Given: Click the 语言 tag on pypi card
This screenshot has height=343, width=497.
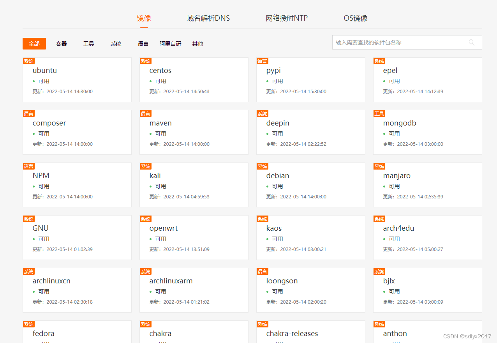Looking at the screenshot, I should [x=263, y=61].
